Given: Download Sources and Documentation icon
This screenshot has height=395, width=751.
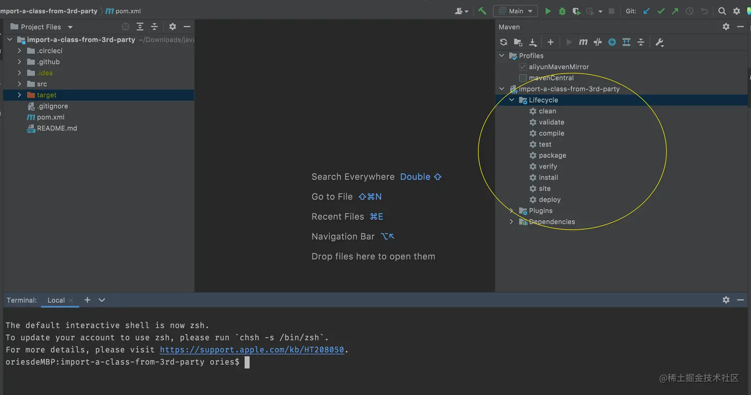Looking at the screenshot, I should click(x=532, y=42).
